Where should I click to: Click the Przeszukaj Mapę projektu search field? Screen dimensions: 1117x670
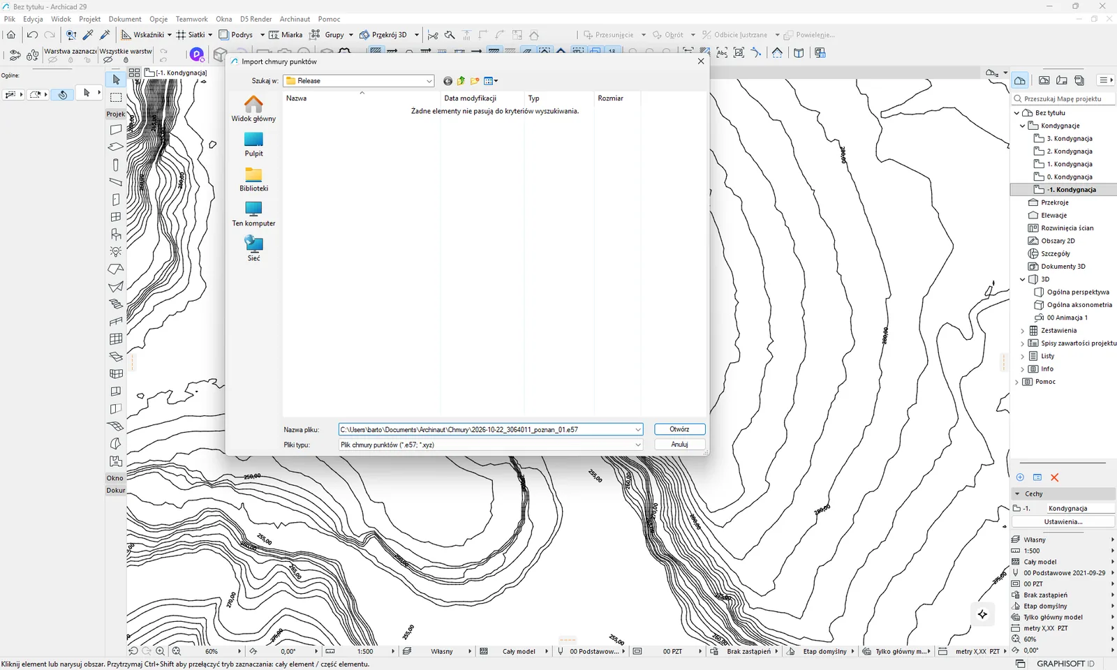(1063, 99)
